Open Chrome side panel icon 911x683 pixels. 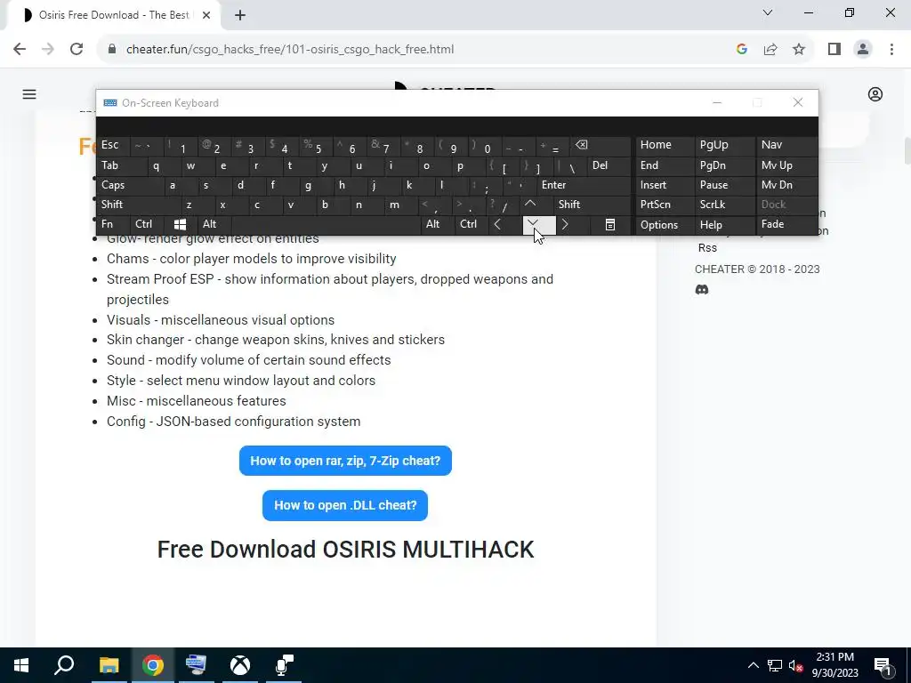click(834, 50)
